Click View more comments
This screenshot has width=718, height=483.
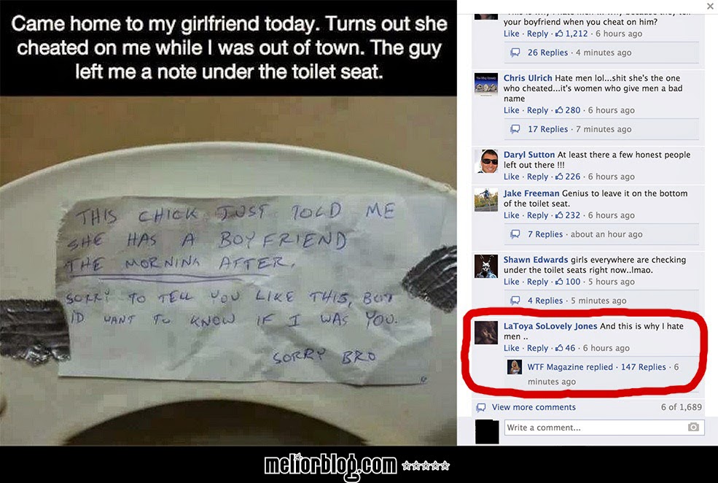tap(534, 407)
